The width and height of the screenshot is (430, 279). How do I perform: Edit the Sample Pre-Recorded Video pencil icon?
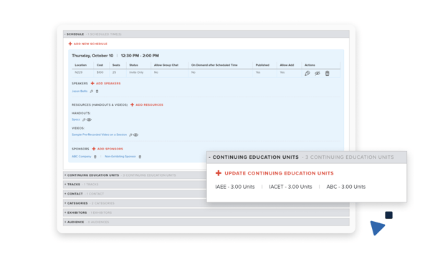pyautogui.click(x=130, y=134)
